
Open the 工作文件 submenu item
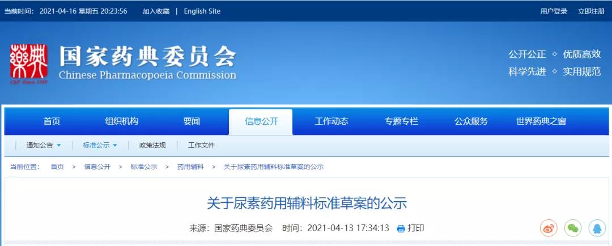pyautogui.click(x=201, y=145)
